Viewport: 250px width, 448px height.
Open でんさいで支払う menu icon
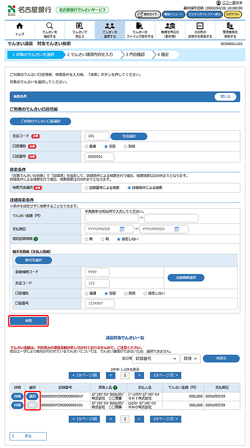click(x=79, y=26)
